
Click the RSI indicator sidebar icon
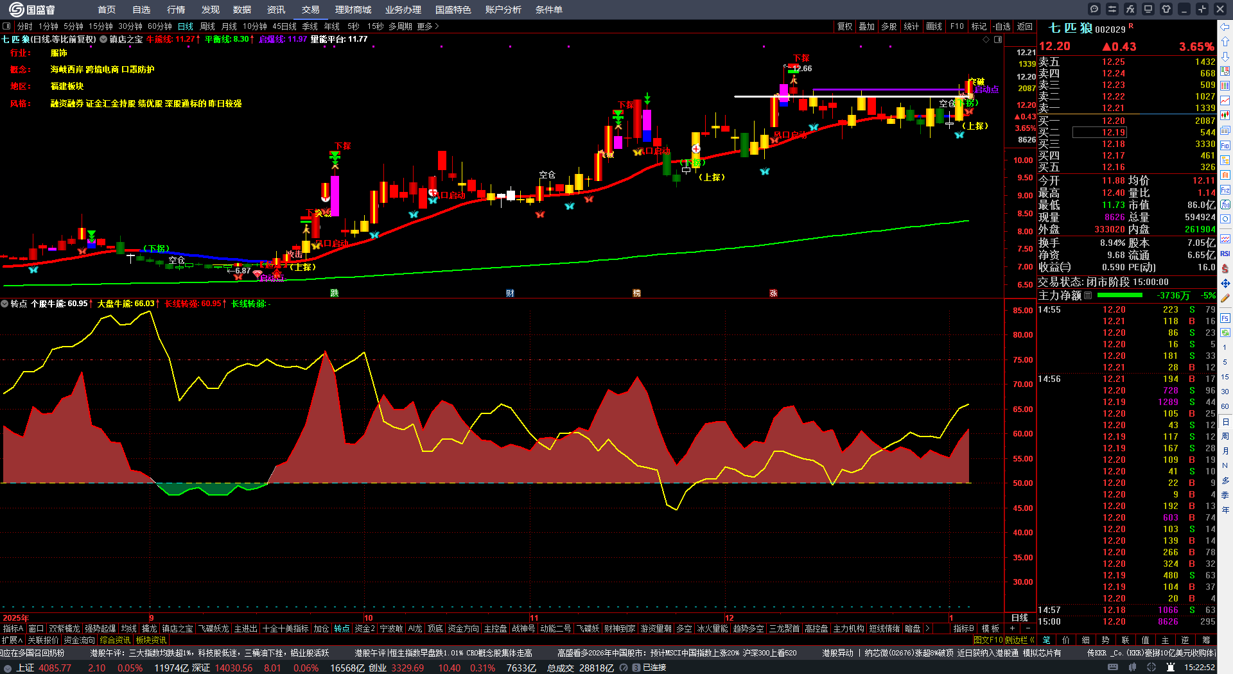pyautogui.click(x=1225, y=254)
